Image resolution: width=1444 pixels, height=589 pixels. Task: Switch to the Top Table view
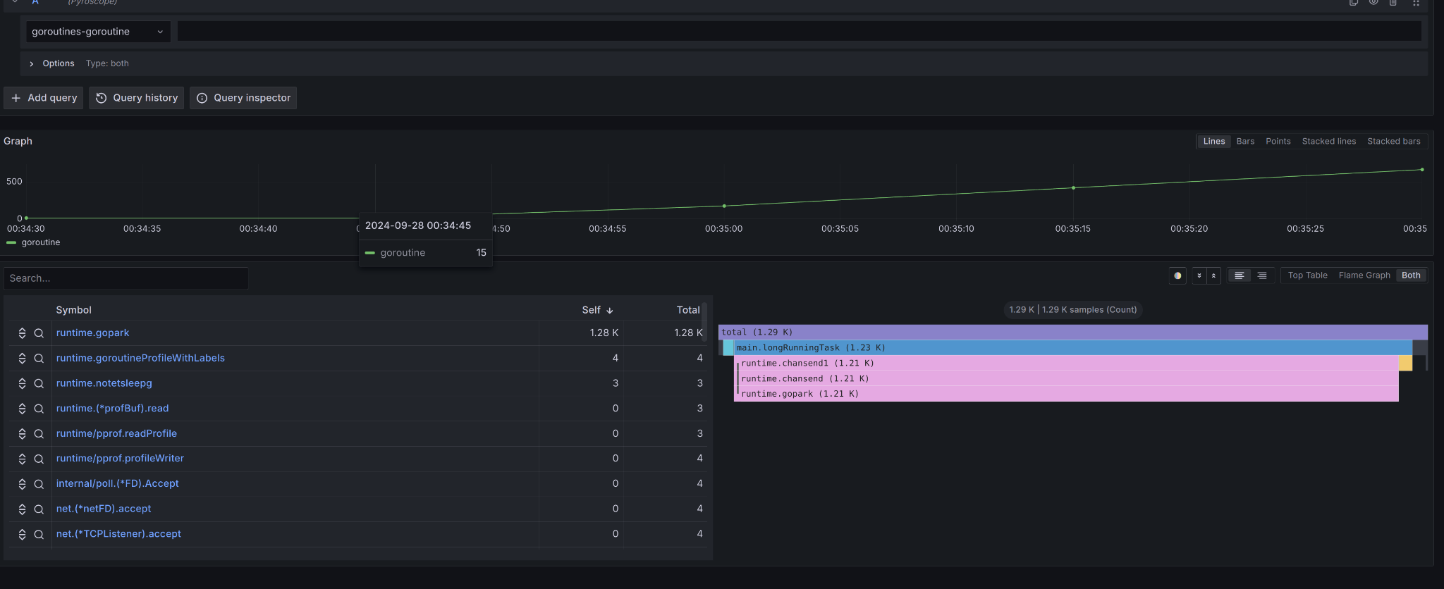(x=1307, y=275)
